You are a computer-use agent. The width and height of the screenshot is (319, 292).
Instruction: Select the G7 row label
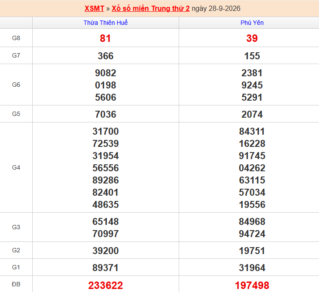[16, 55]
